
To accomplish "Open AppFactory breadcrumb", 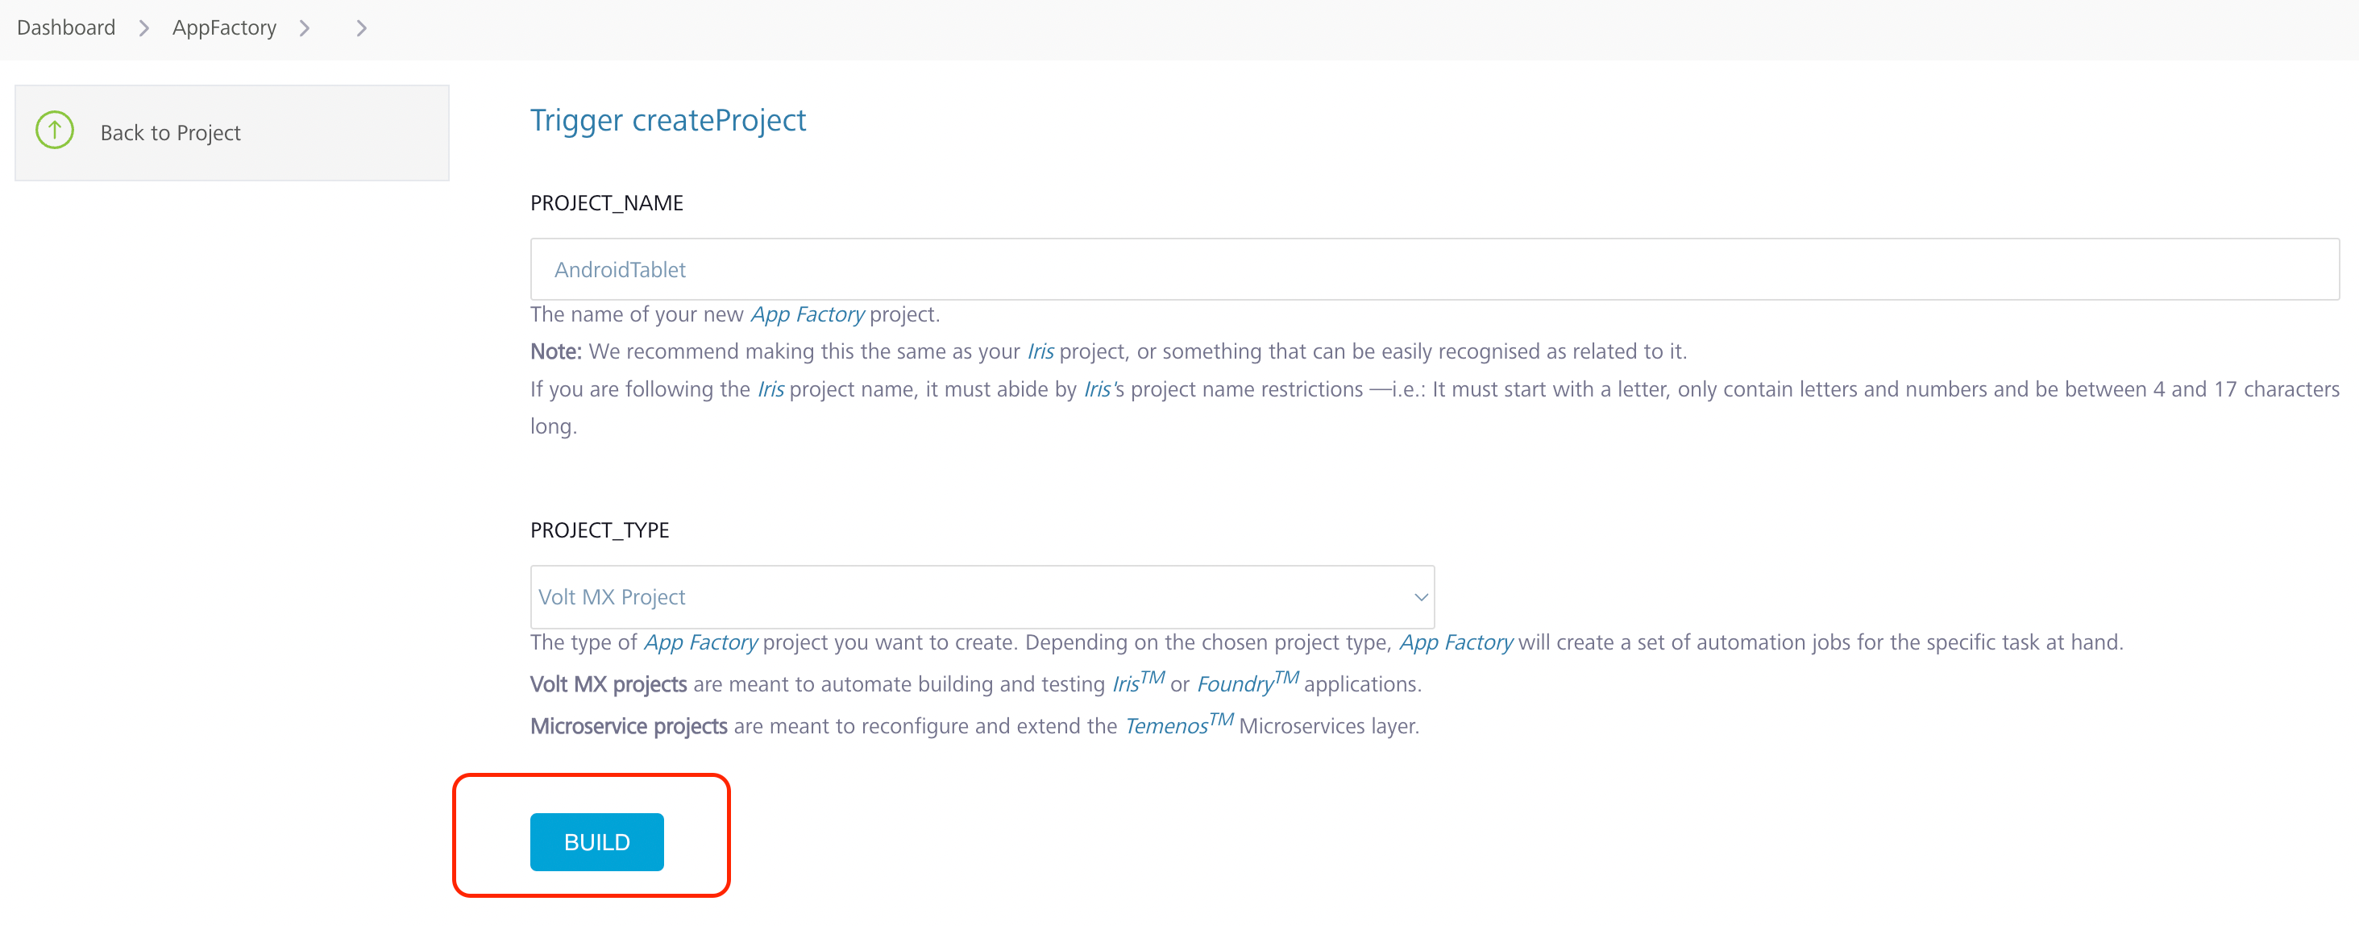I will pos(224,27).
